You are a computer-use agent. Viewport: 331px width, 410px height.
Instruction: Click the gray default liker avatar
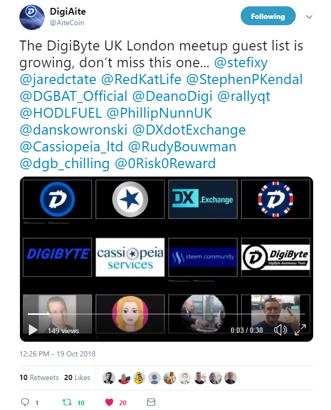tap(154, 378)
